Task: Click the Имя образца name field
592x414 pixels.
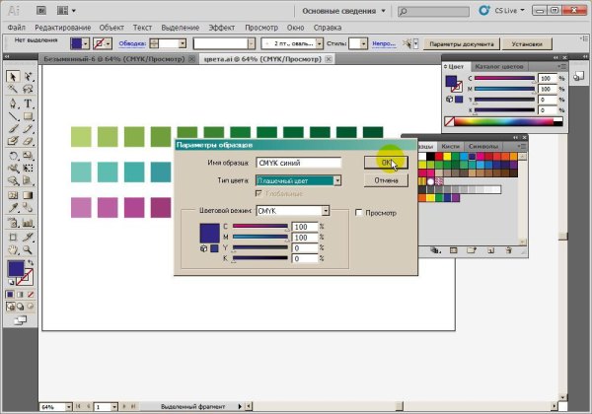Action: [297, 164]
